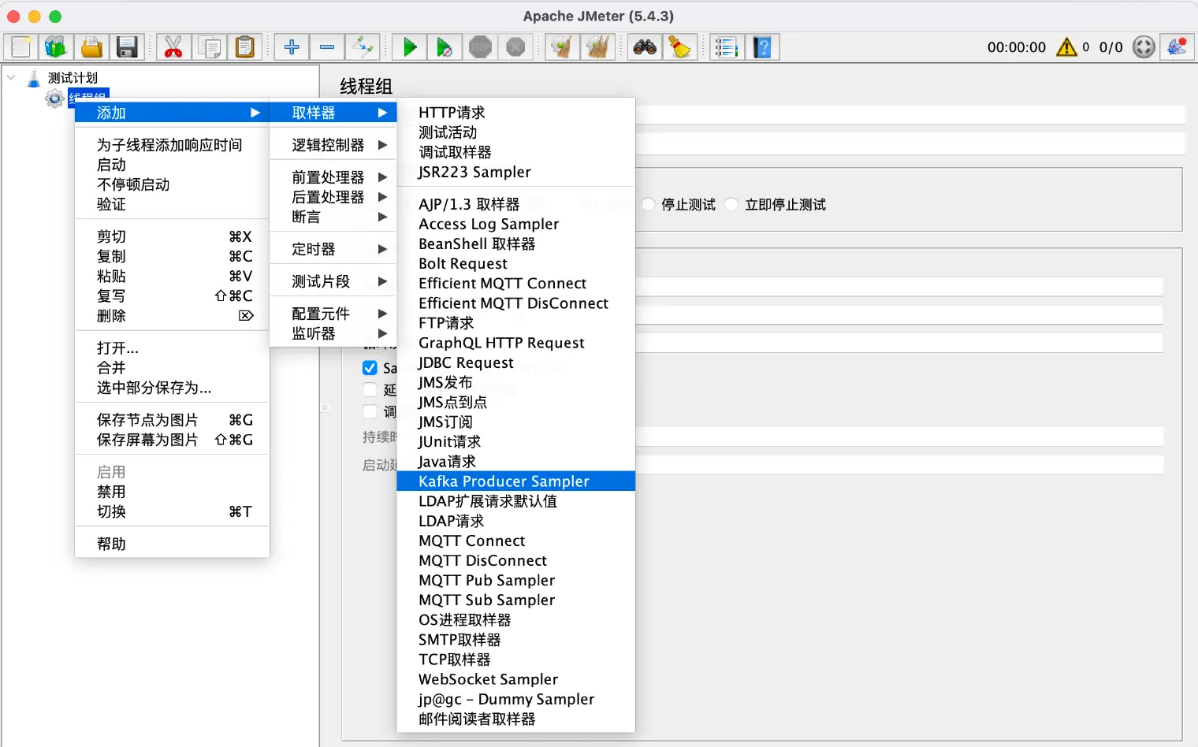Click the Paste clipboard icon
Image resolution: width=1198 pixels, height=747 pixels.
[245, 47]
